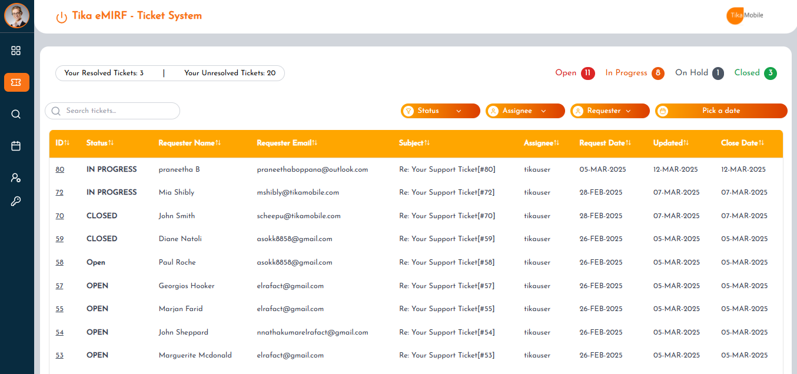The height and width of the screenshot is (374, 797).
Task: Click the power icon beside the title
Action: click(62, 17)
